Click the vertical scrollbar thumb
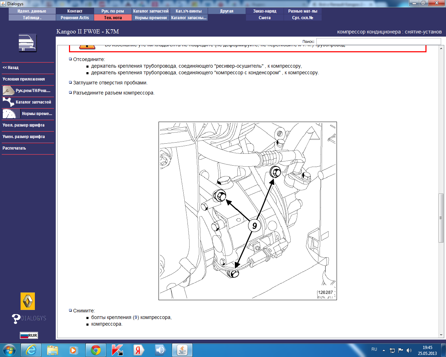 tap(441, 218)
